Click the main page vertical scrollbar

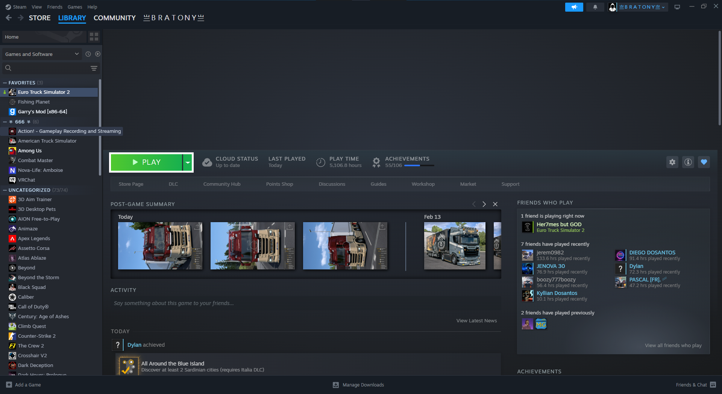[x=719, y=78]
